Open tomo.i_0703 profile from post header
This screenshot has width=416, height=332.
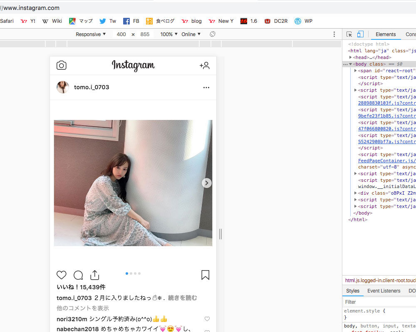(92, 87)
